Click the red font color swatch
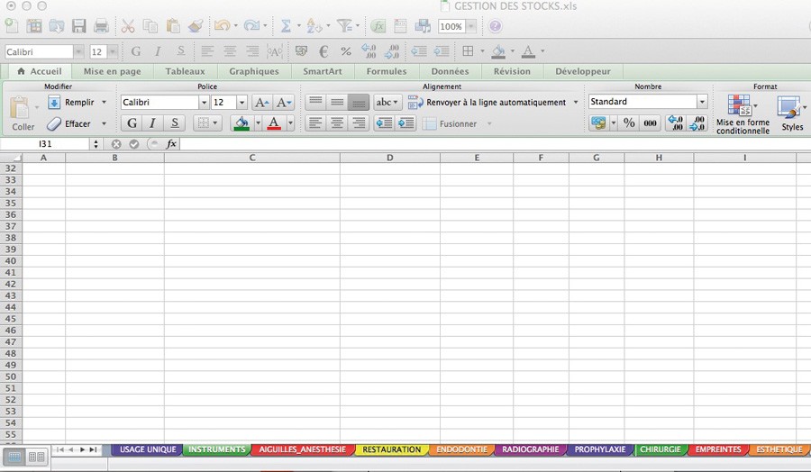 pyautogui.click(x=275, y=123)
